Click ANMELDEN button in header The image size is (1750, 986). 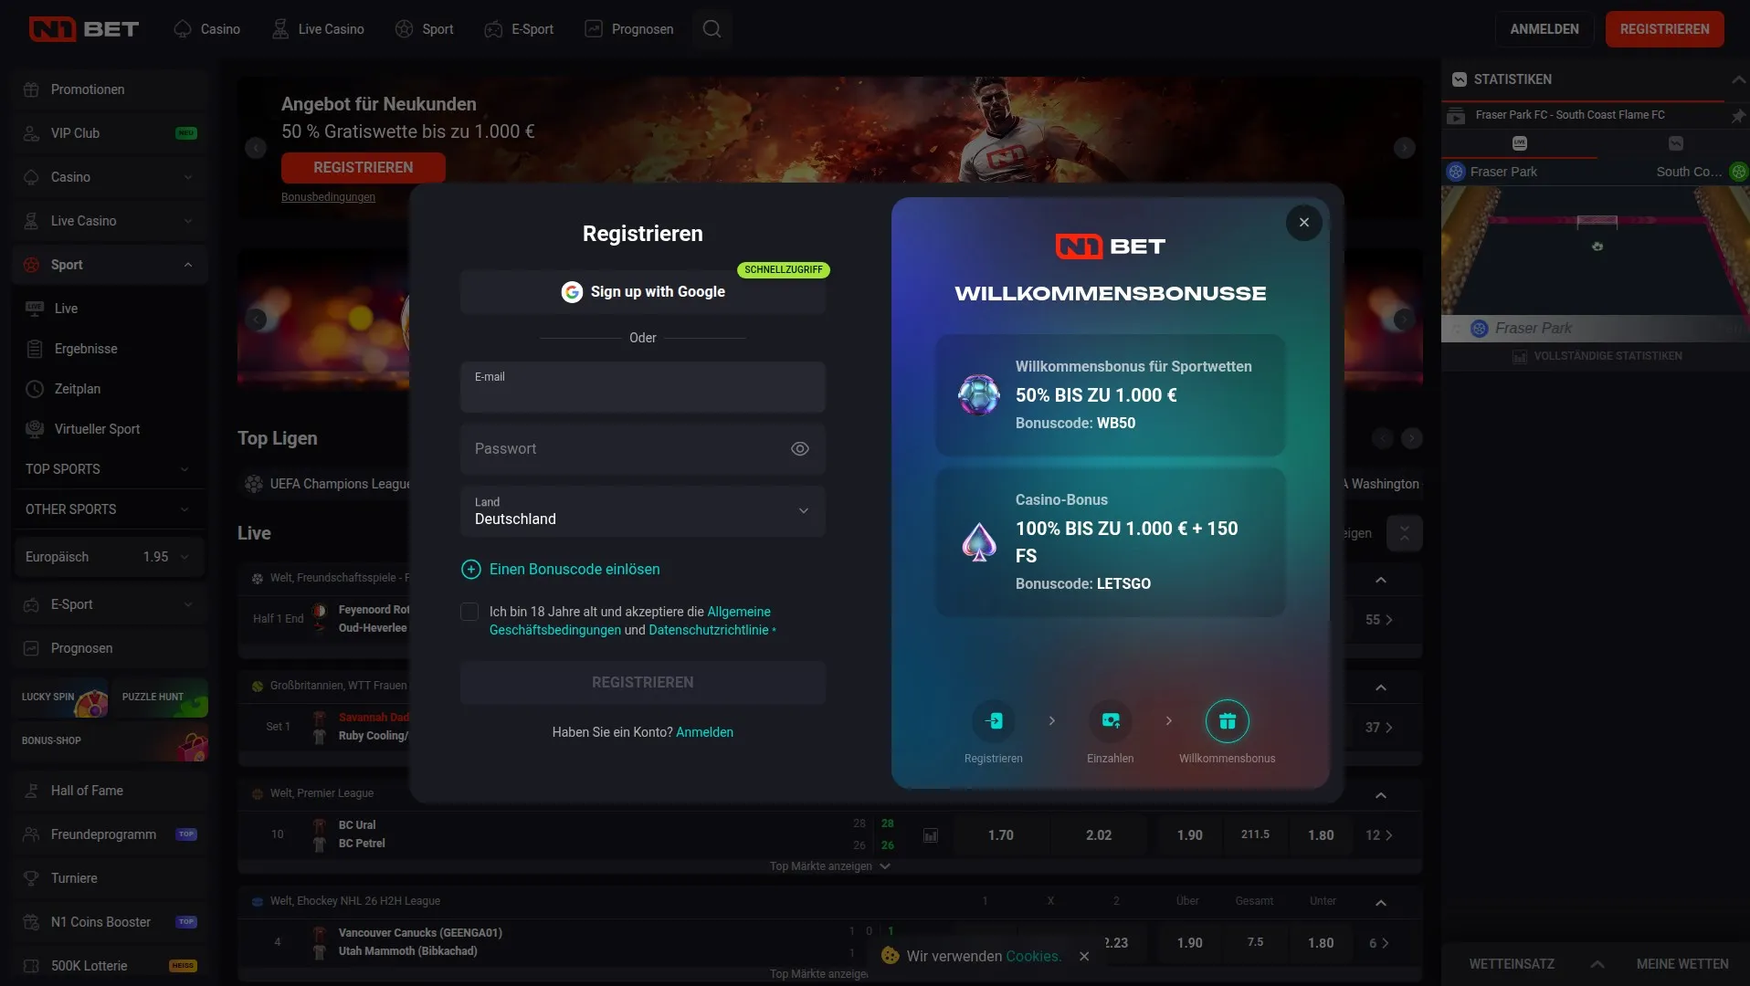[1544, 29]
